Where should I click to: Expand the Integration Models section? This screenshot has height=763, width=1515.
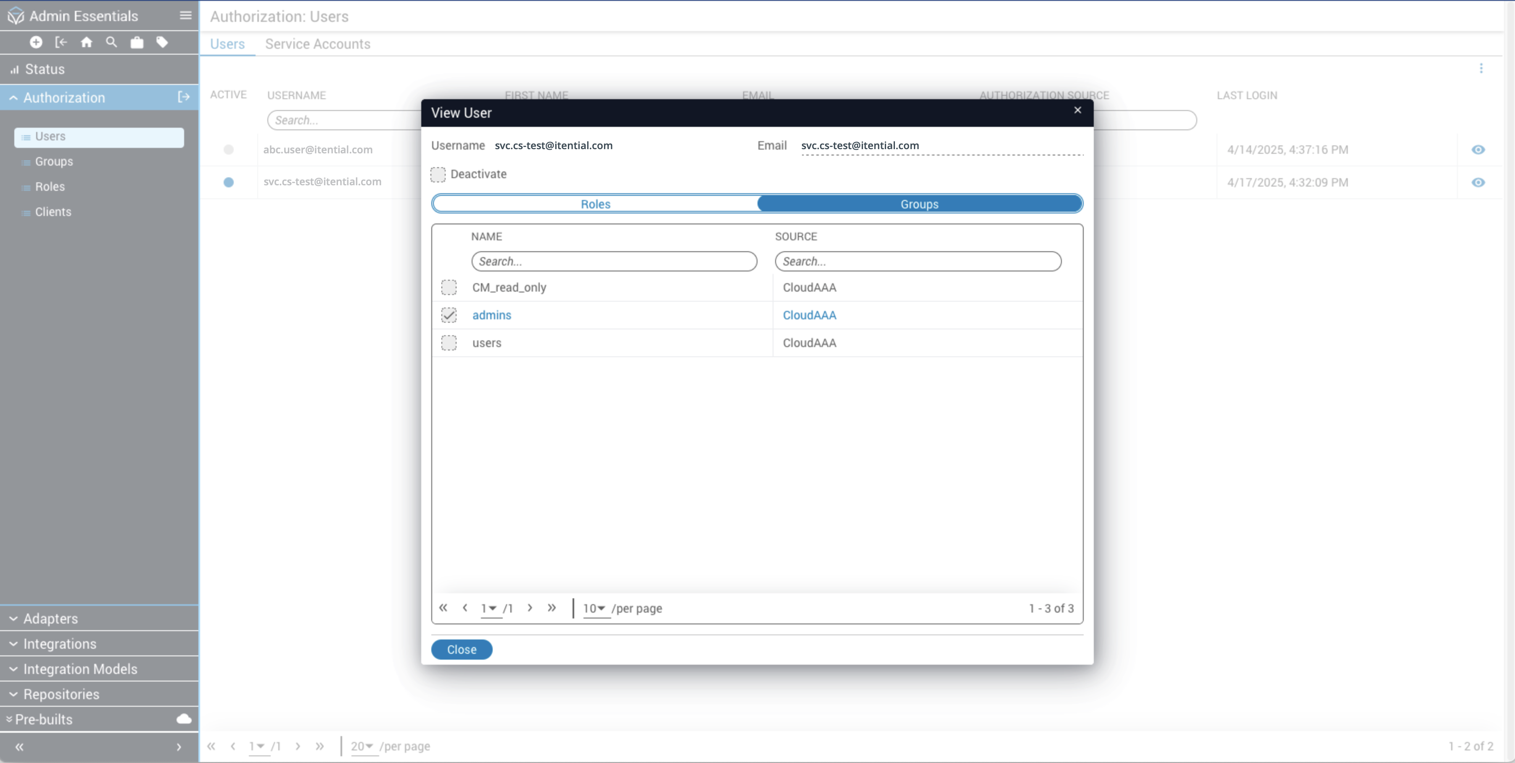[x=80, y=669]
